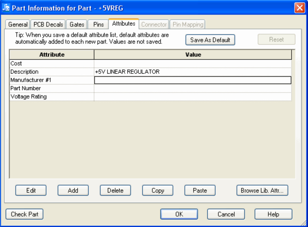Screen dimensions: 308x227
Task: Select the Gates tab
Action: [77, 24]
